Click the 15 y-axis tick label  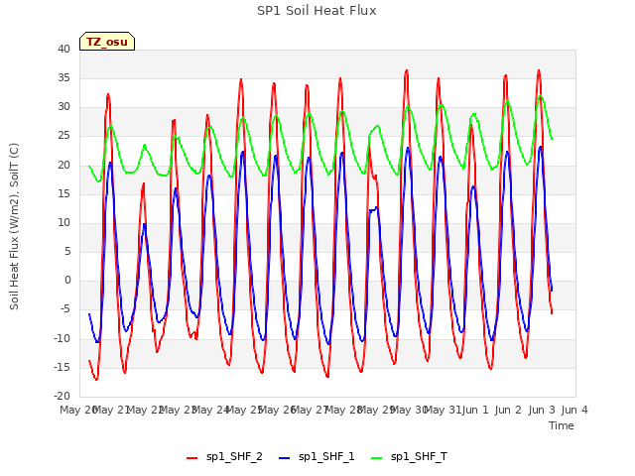63,193
